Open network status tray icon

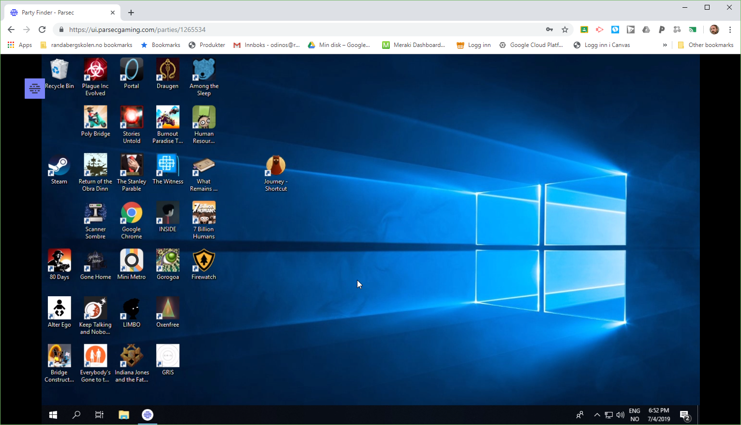coord(608,415)
